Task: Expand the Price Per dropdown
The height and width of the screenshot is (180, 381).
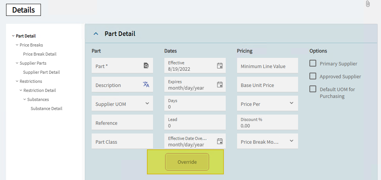Action: pyautogui.click(x=267, y=103)
